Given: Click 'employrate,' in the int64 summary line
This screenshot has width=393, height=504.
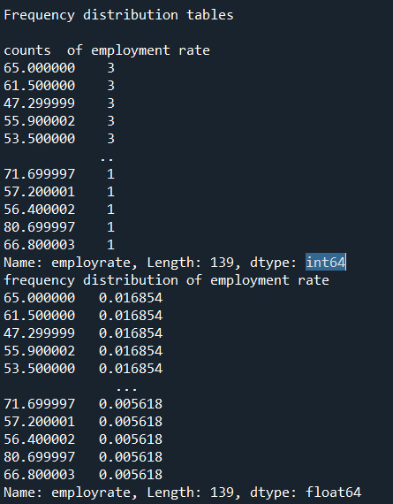Looking at the screenshot, I should point(94,263).
